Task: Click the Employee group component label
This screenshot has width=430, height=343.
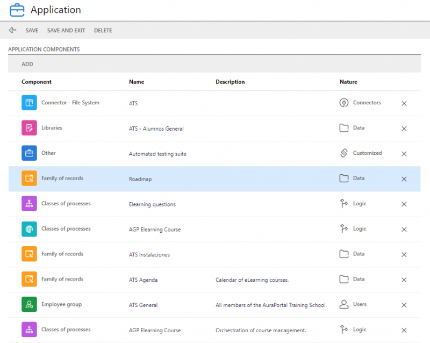Action: click(61, 304)
